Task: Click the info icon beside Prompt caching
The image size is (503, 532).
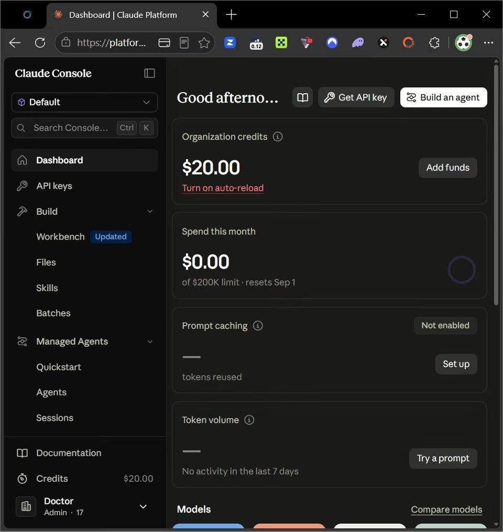Action: (x=258, y=326)
